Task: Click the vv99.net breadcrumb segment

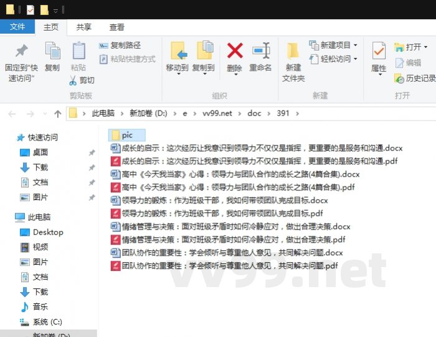Action: [x=217, y=114]
